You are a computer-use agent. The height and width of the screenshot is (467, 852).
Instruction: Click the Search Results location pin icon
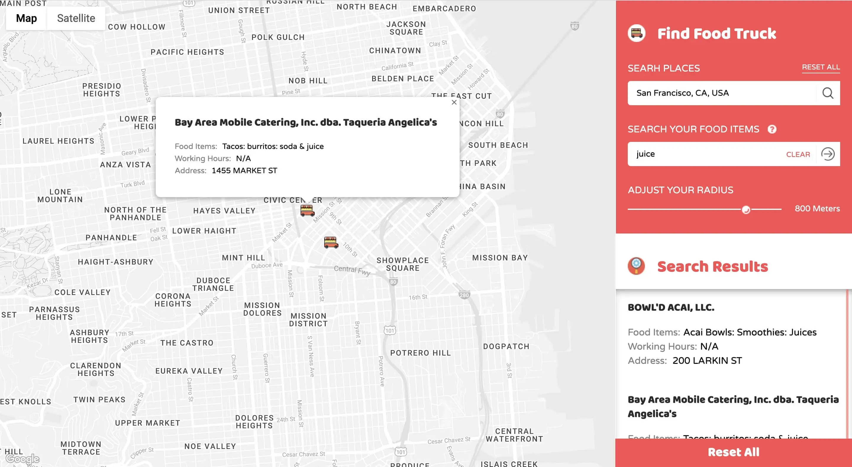click(636, 266)
